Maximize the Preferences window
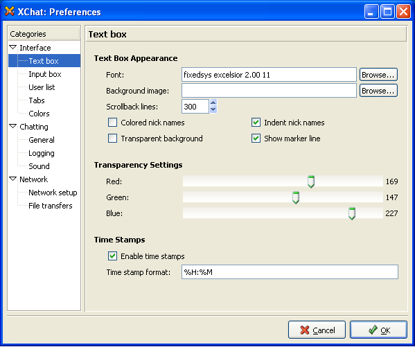 coord(387,11)
